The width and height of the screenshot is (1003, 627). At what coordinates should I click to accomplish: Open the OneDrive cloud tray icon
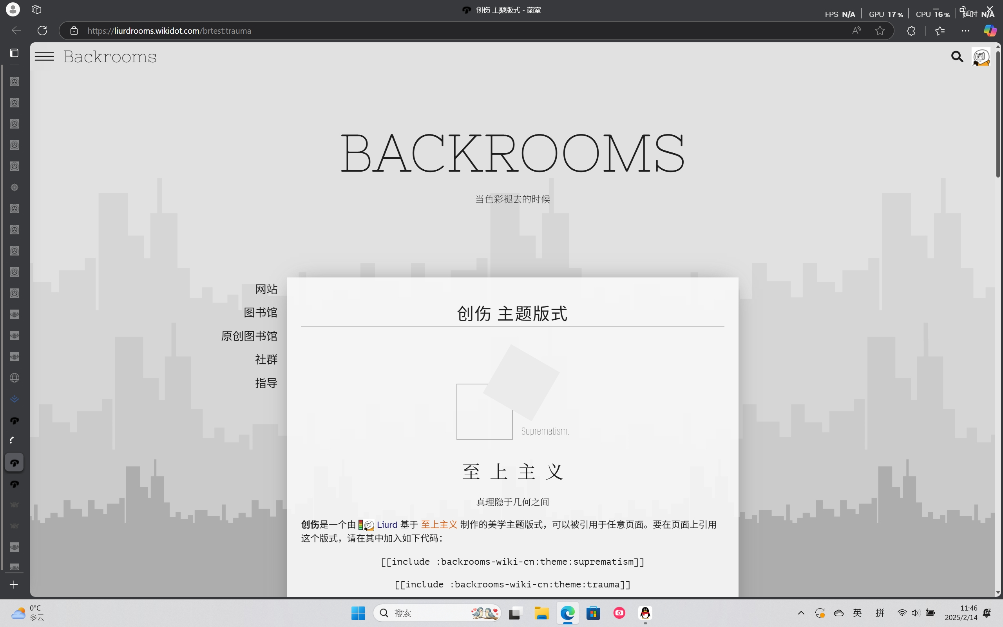coord(839,613)
